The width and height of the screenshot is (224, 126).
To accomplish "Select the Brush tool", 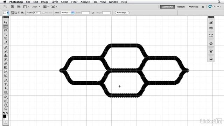I will pyautogui.click(x=6, y=51).
